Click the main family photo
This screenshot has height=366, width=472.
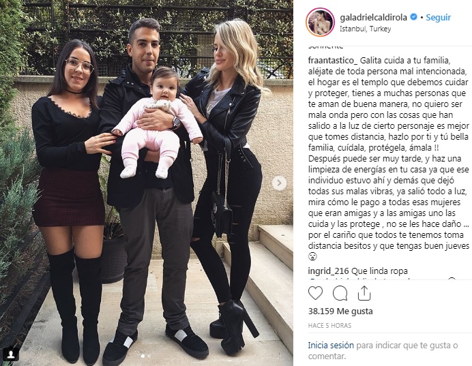click(147, 183)
